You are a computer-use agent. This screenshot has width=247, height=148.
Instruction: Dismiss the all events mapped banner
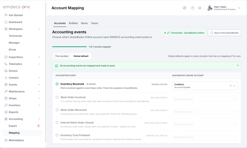[238, 65]
